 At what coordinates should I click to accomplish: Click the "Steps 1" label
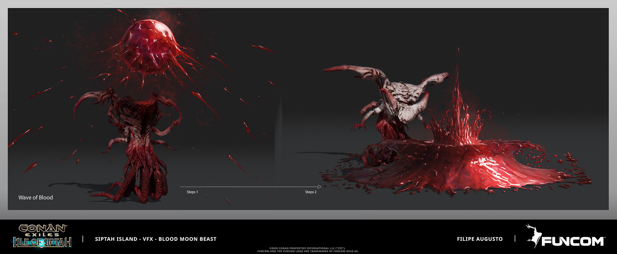pos(192,192)
